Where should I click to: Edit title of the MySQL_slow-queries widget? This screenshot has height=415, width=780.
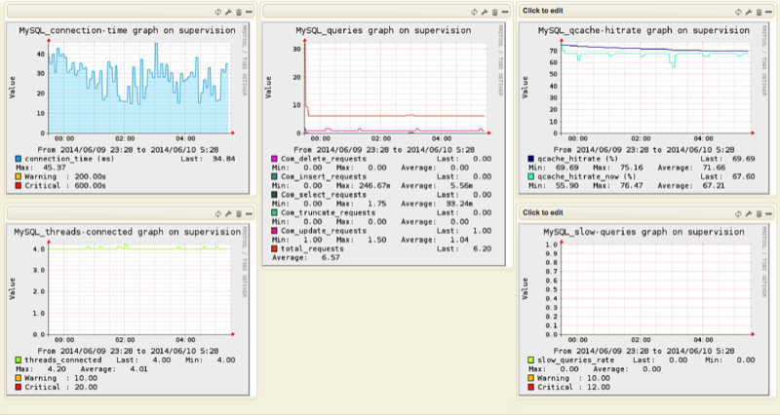coord(543,211)
